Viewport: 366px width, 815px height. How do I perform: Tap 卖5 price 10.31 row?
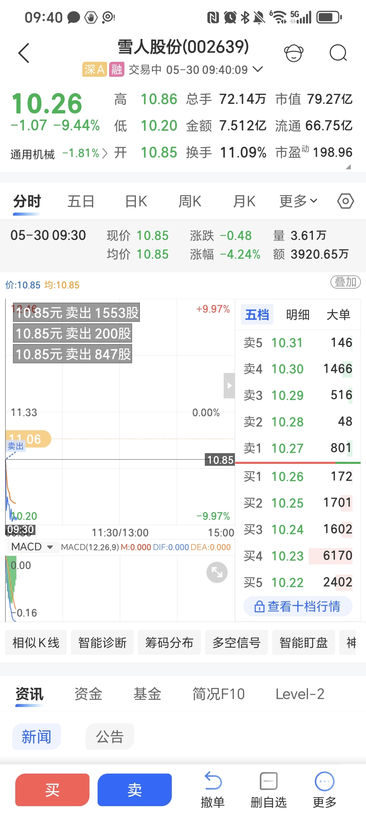298,343
